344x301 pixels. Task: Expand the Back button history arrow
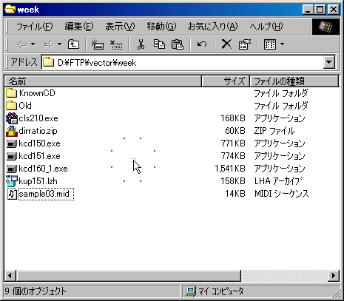click(x=33, y=44)
